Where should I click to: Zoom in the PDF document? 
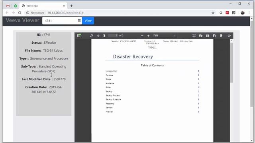click(x=148, y=36)
